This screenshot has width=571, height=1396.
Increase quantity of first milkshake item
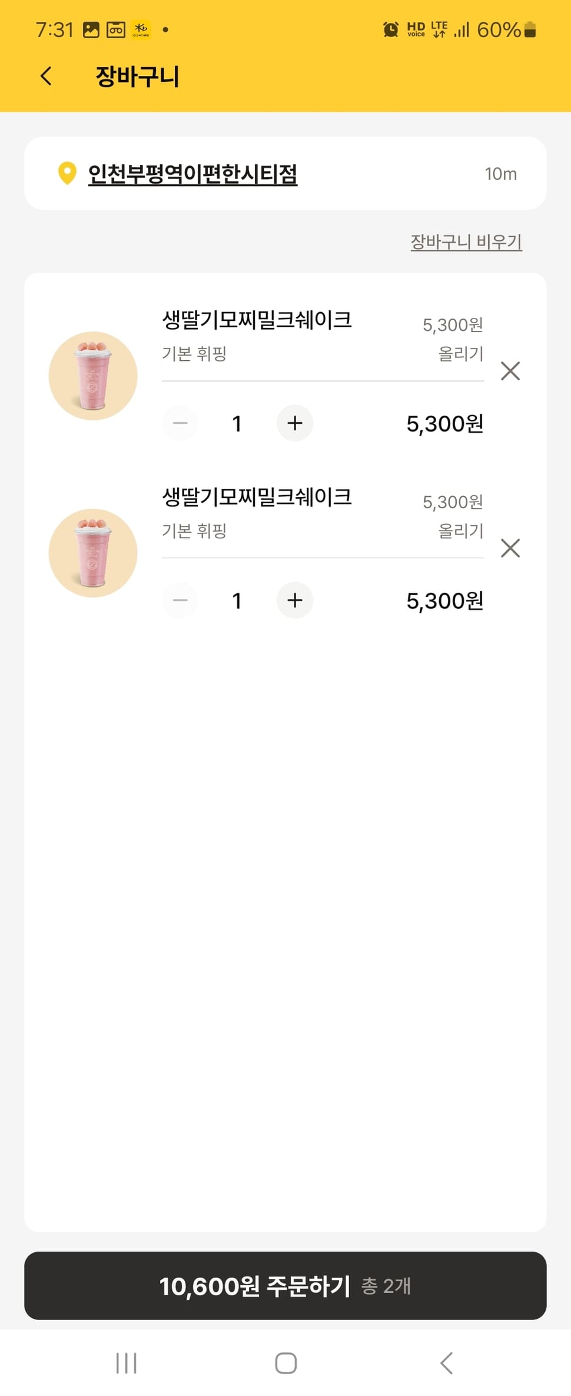click(294, 423)
